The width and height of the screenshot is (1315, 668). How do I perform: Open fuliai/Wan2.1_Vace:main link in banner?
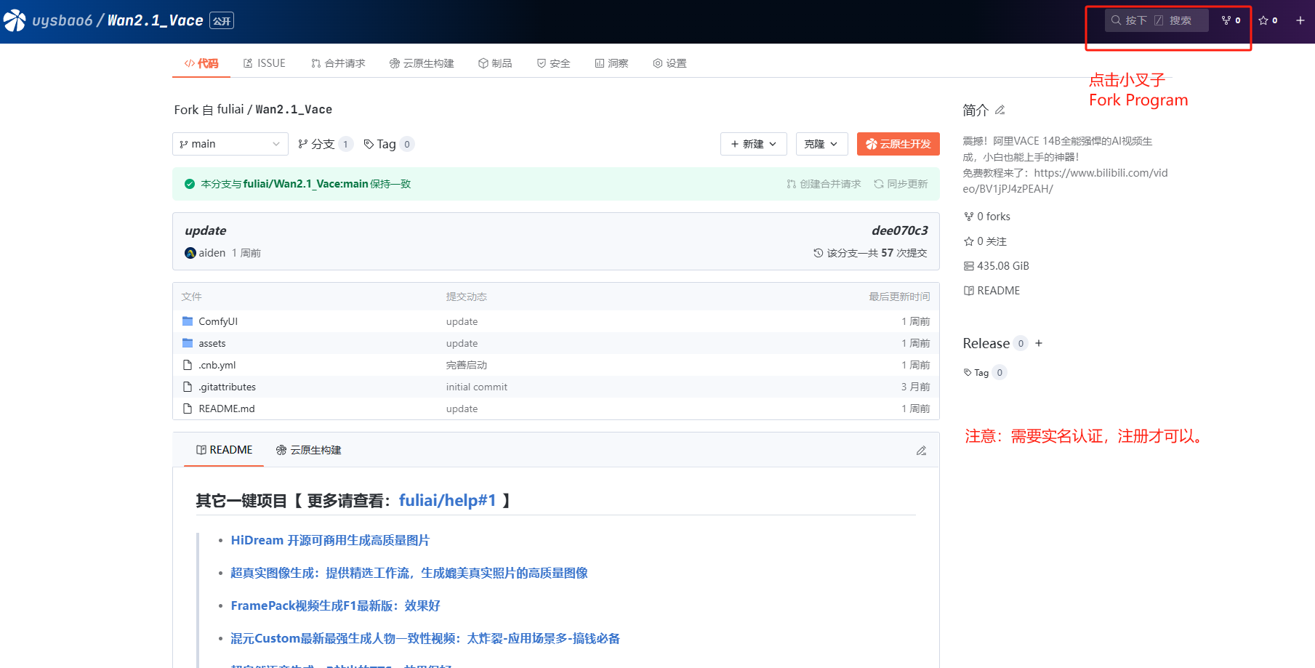click(306, 184)
